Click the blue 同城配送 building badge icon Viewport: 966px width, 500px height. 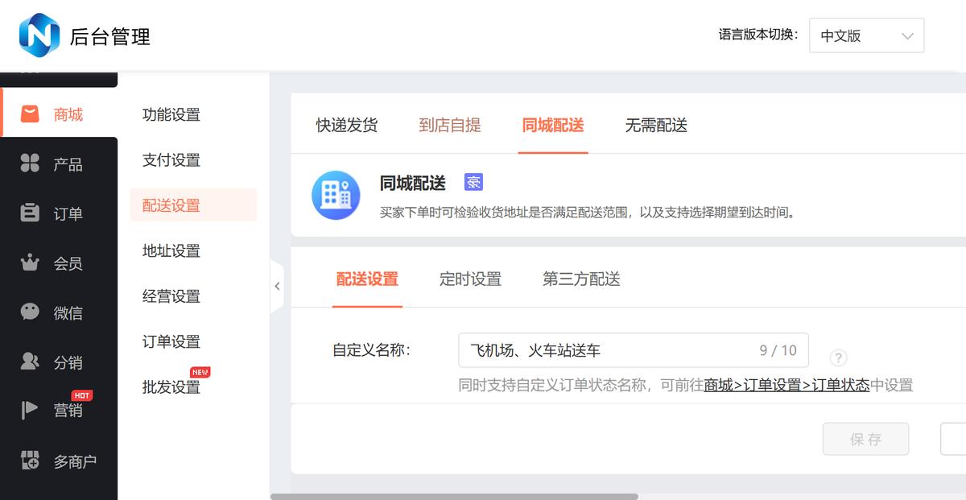pyautogui.click(x=336, y=195)
